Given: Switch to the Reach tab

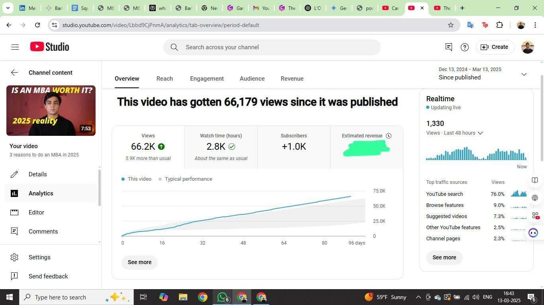Looking at the screenshot, I should [x=164, y=79].
